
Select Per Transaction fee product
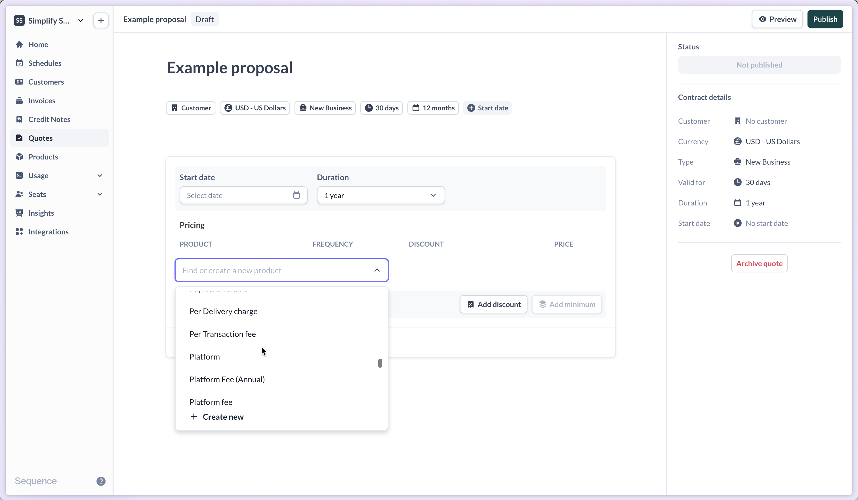[x=281, y=334]
